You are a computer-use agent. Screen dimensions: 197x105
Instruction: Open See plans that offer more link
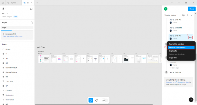[x=13, y=36]
